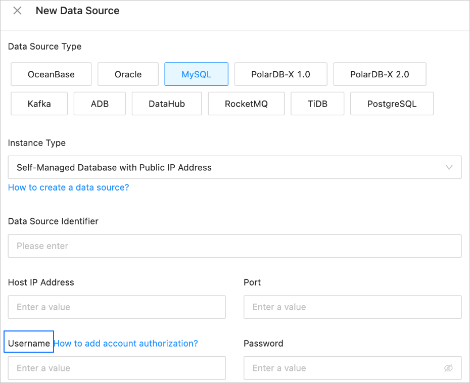Viewport: 470px width, 383px height.
Task: Select TiDB data source type
Action: [x=317, y=104]
